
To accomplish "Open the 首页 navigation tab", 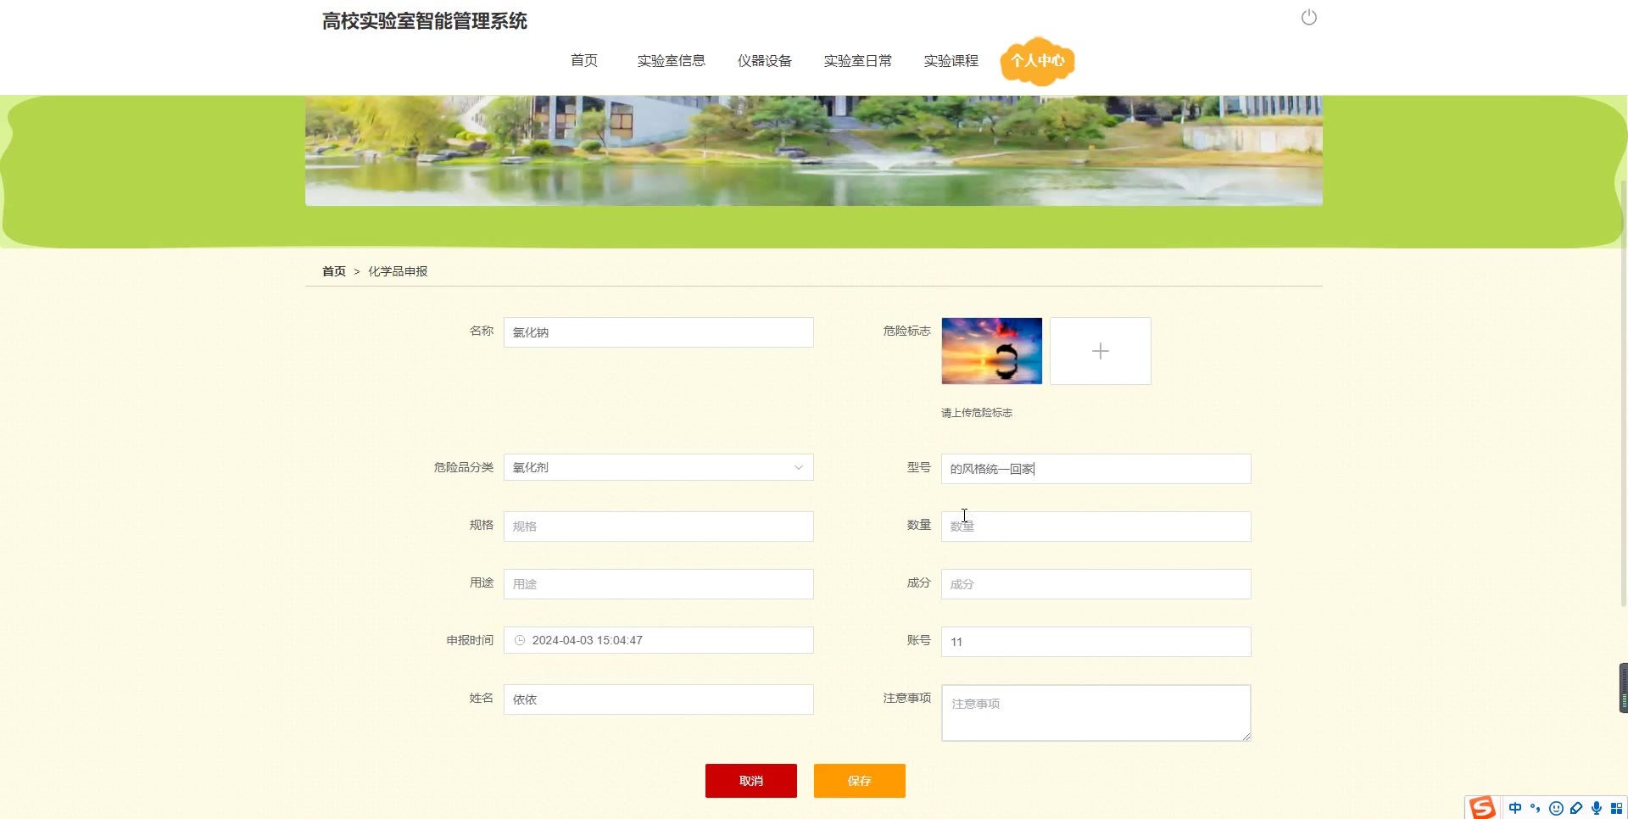I will pyautogui.click(x=584, y=60).
